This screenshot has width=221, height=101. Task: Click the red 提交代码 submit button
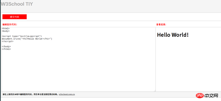point(15,17)
